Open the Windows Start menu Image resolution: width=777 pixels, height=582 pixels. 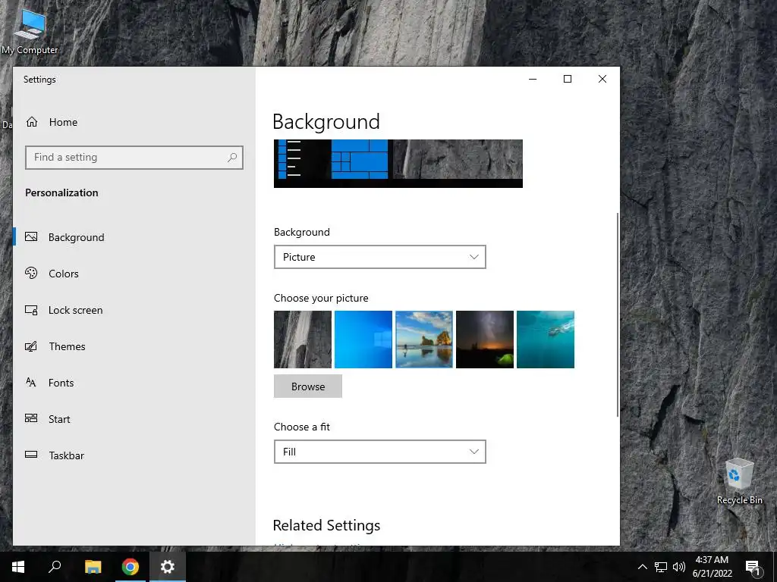[18, 567]
